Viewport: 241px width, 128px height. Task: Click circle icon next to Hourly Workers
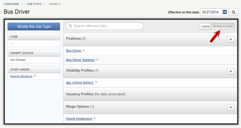click(35, 76)
